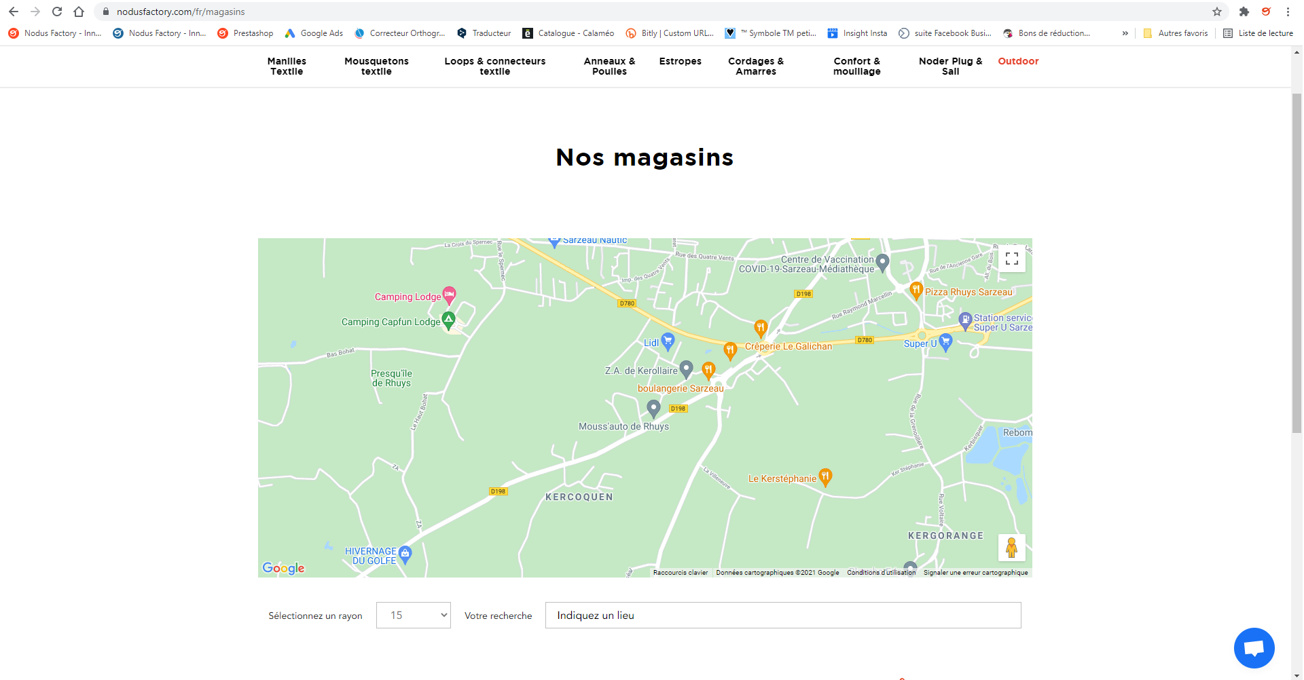Open the Confort & mouillage menu
The width and height of the screenshot is (1304, 680).
[857, 67]
